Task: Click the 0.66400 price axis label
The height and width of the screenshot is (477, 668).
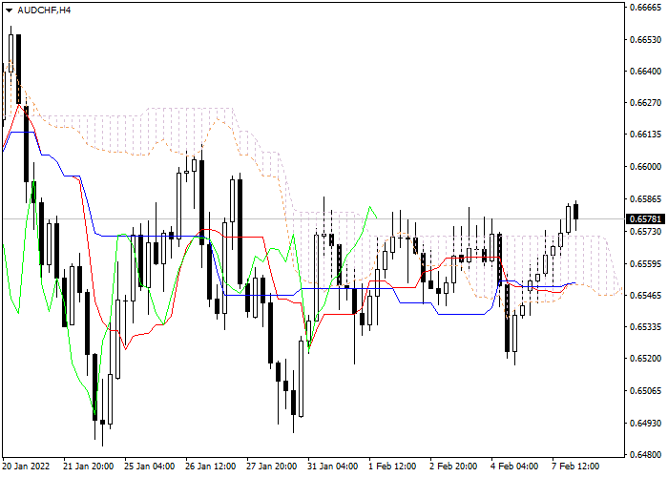Action: coord(645,72)
